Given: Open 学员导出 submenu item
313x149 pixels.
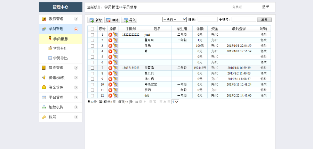Looking at the screenshot, I should click(60, 58).
